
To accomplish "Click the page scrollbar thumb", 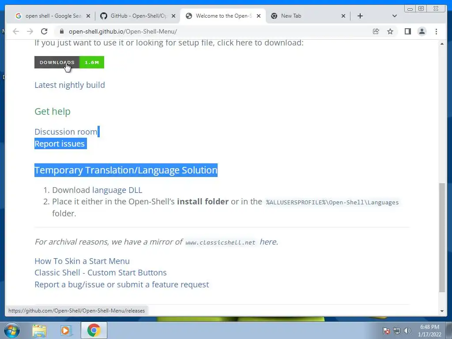I will click(442, 237).
